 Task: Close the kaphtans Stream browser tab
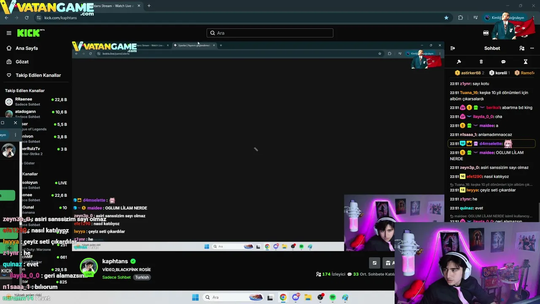pos(139,6)
